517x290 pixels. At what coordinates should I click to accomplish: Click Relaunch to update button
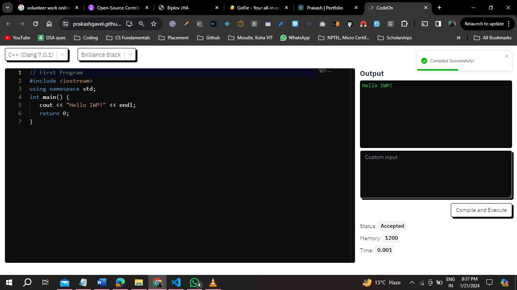[x=484, y=24]
